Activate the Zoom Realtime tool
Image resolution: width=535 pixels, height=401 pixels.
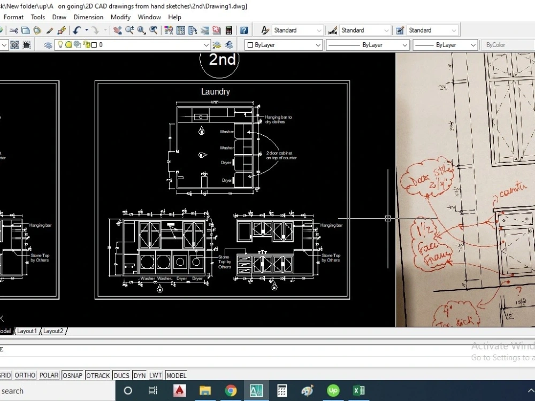128,30
